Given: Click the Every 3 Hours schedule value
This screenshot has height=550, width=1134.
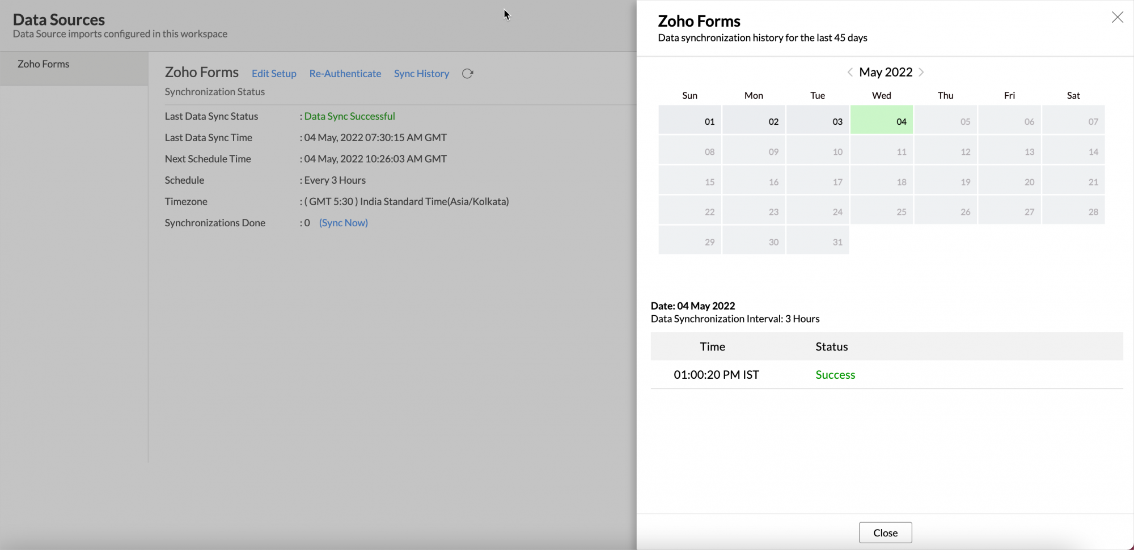Looking at the screenshot, I should 335,180.
